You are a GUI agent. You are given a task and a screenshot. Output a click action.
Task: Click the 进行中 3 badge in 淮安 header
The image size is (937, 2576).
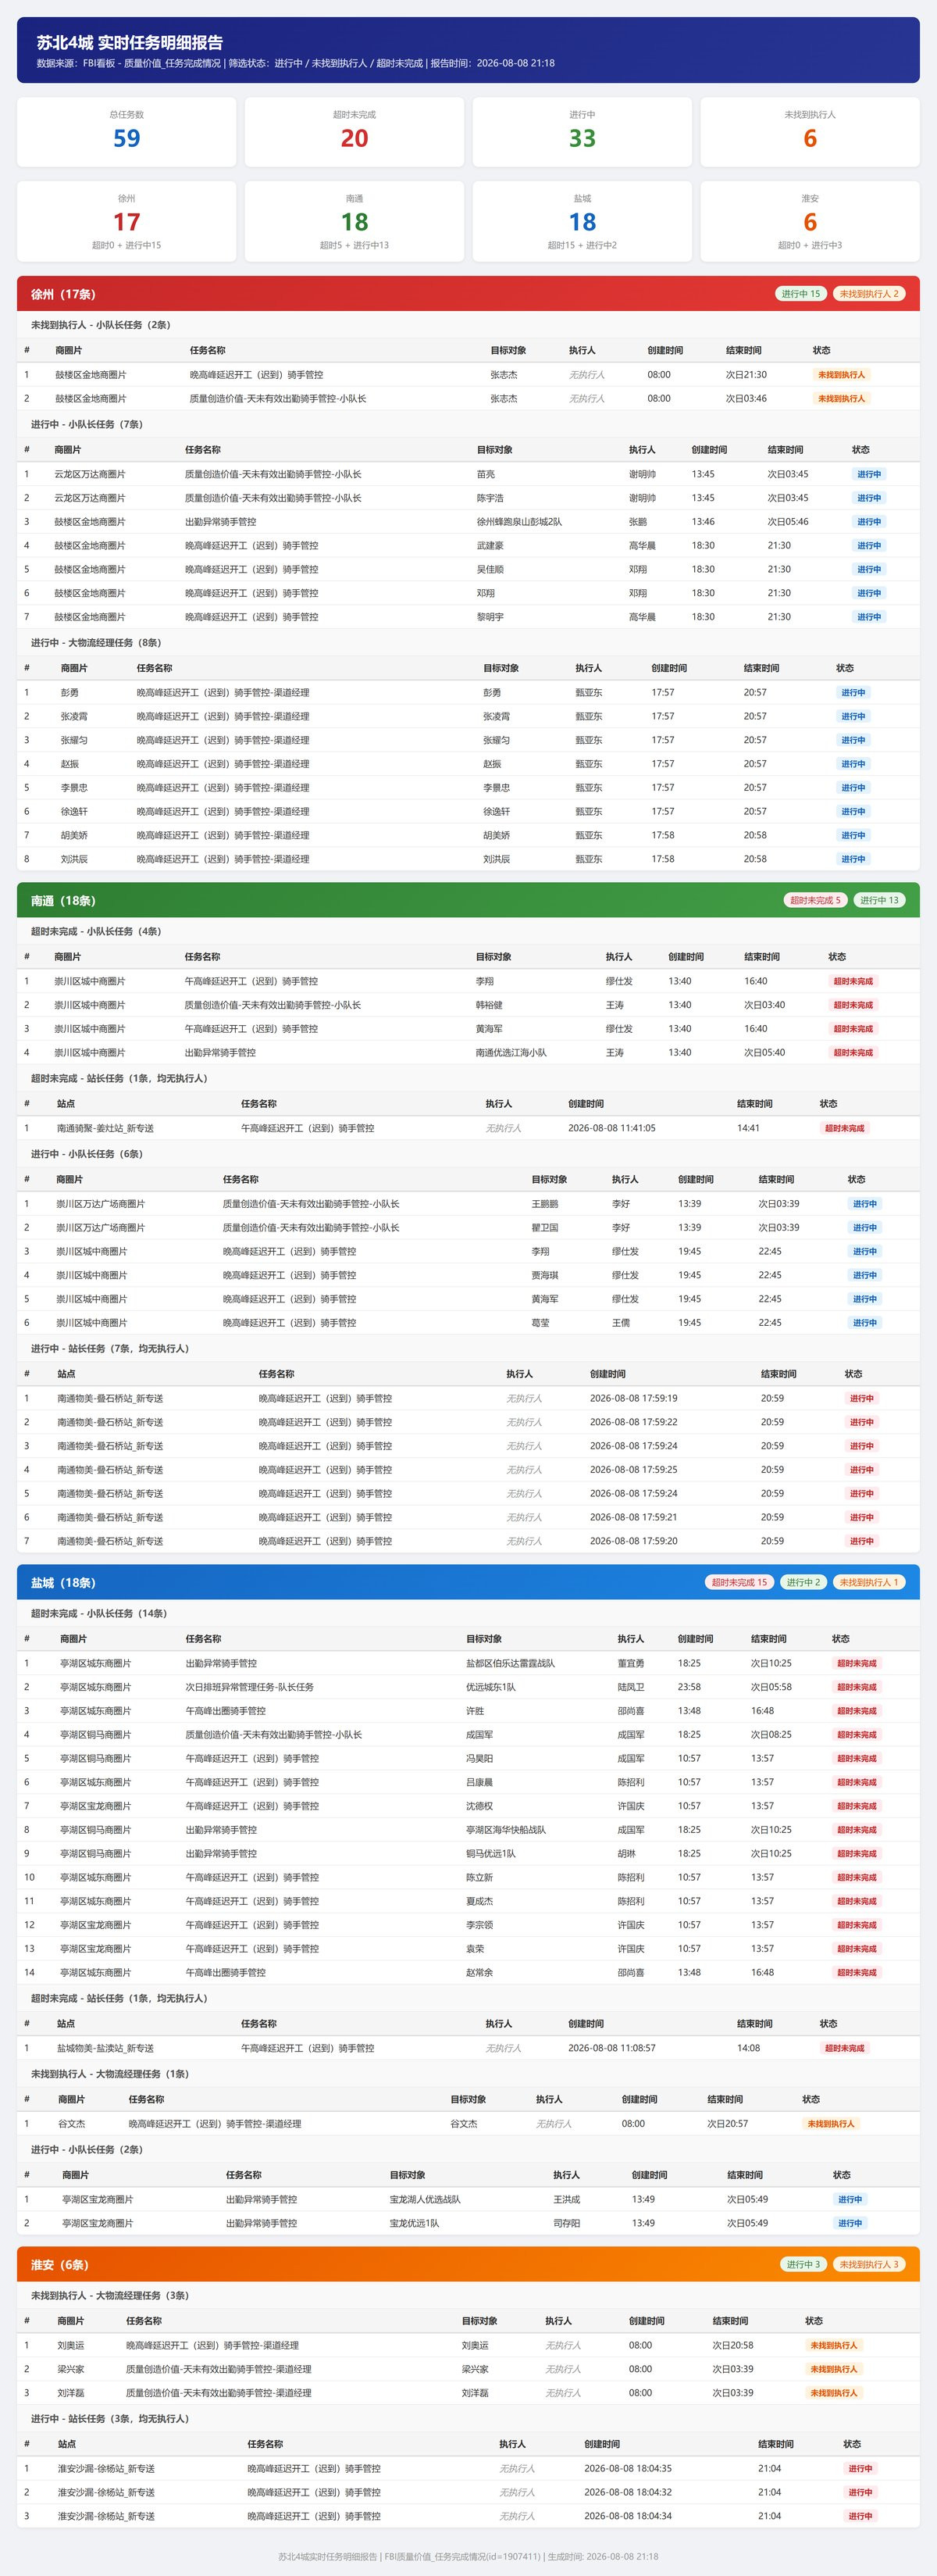[x=803, y=2264]
